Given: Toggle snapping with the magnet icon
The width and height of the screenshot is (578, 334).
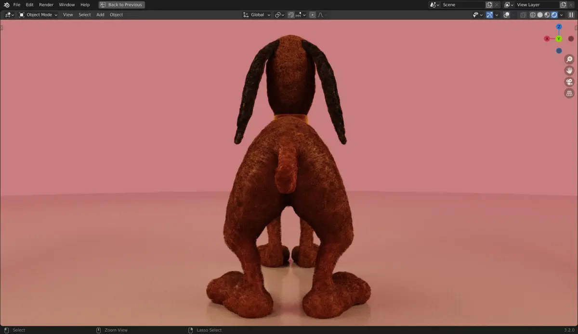Looking at the screenshot, I should [x=291, y=14].
